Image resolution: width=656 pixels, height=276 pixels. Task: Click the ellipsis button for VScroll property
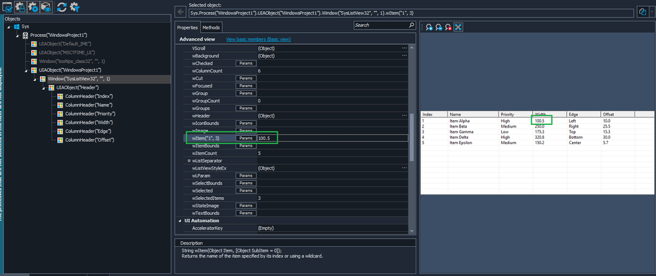[405, 49]
